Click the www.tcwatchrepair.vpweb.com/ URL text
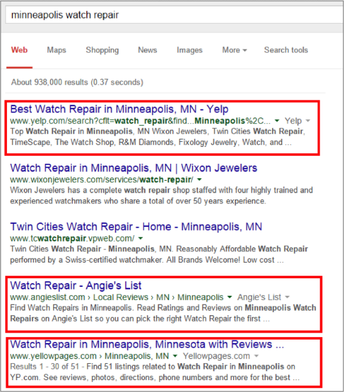Viewport: 344px width, 392px height. click(73, 238)
